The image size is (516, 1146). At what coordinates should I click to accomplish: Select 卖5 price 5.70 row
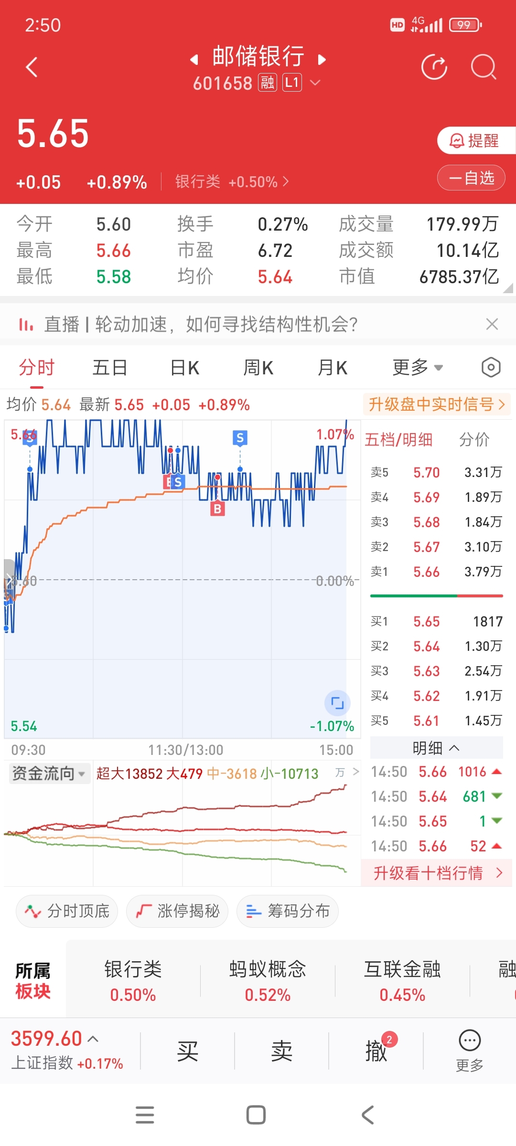(x=437, y=472)
